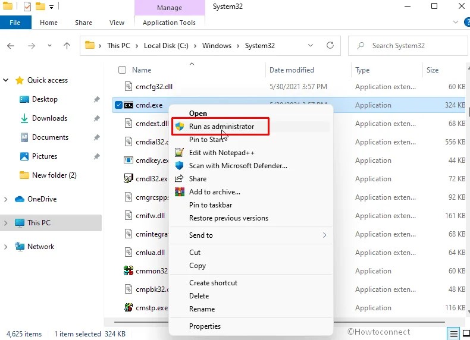This screenshot has height=340, width=470.
Task: Open the File tab
Action: coord(15,23)
